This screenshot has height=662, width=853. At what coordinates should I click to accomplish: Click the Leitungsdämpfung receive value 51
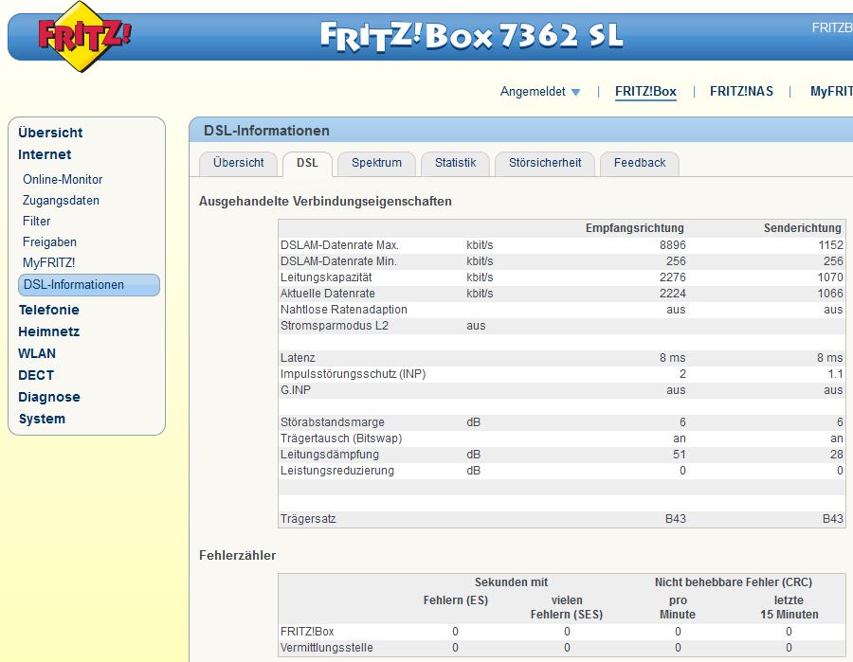click(680, 455)
